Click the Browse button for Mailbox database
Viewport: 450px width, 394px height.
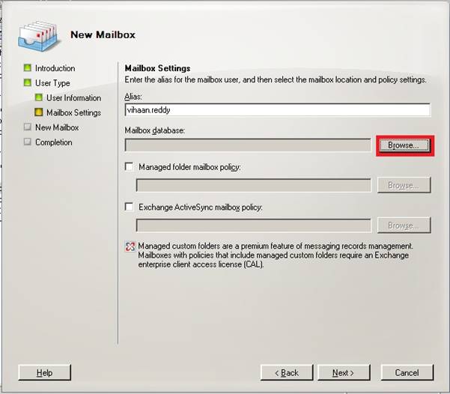pyautogui.click(x=404, y=145)
